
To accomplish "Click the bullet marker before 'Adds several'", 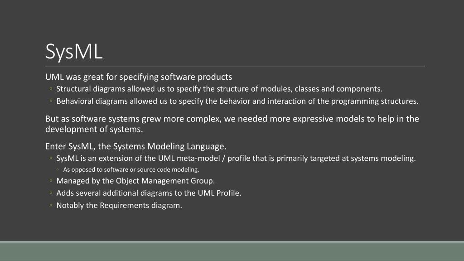I will coord(51,193).
